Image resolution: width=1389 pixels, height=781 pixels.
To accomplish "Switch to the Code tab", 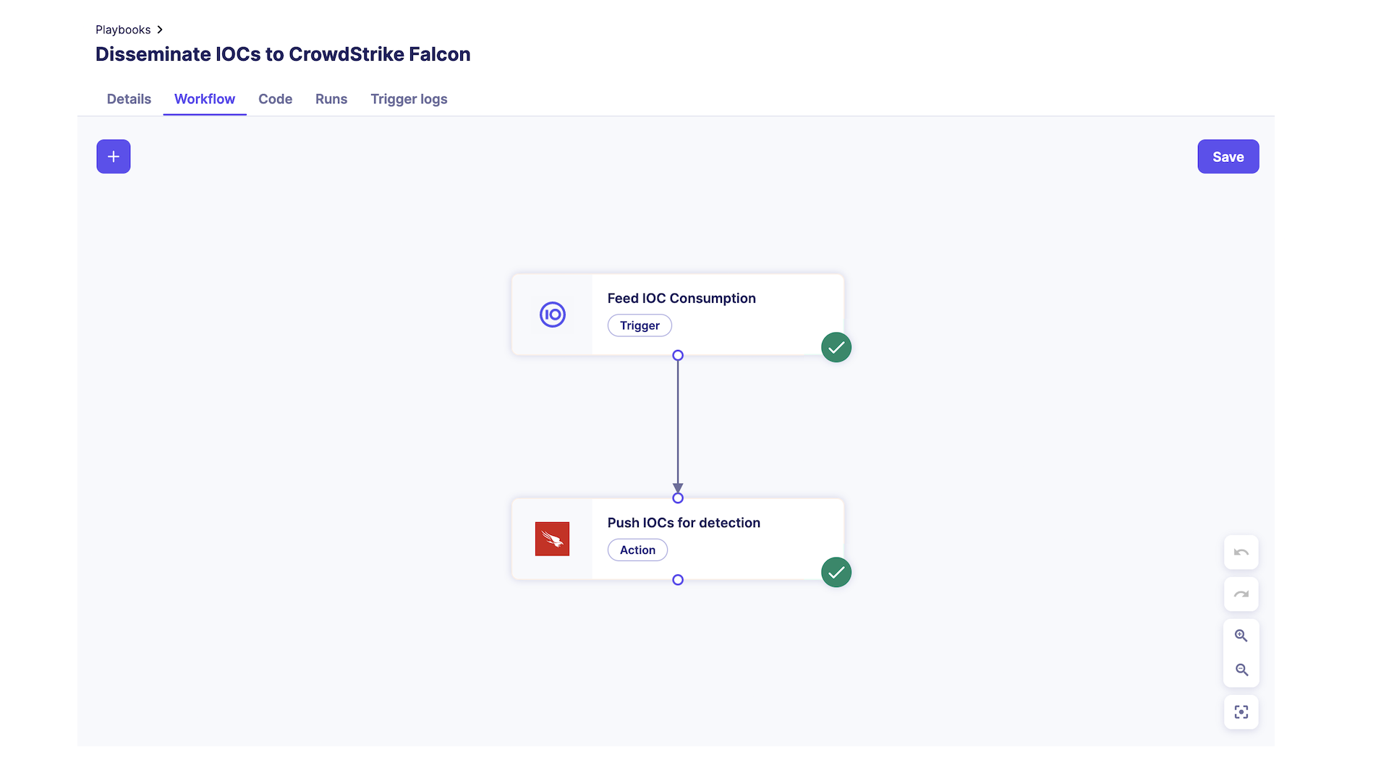I will coord(275,99).
